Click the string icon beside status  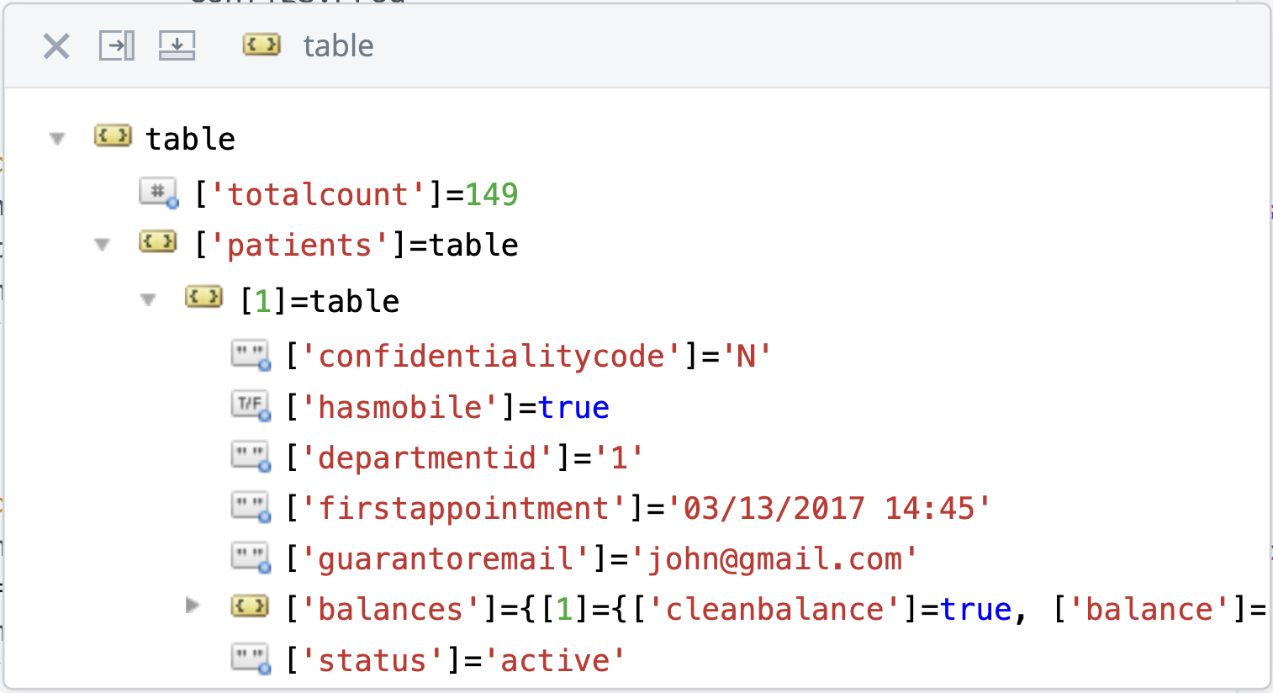click(x=251, y=659)
